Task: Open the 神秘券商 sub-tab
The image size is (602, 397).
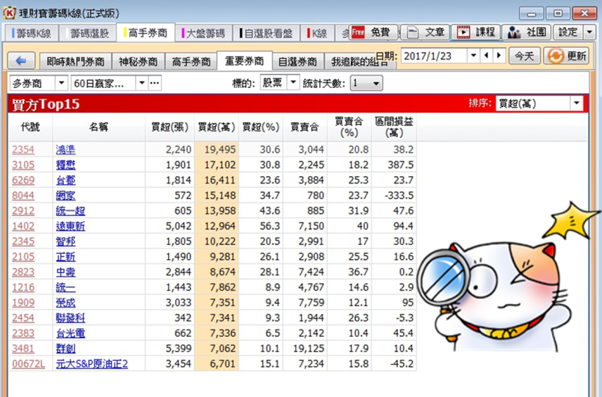Action: click(x=138, y=62)
